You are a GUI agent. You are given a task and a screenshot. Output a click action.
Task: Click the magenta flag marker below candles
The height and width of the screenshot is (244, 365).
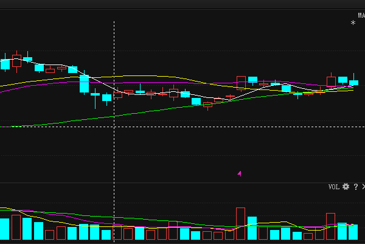pos(239,173)
